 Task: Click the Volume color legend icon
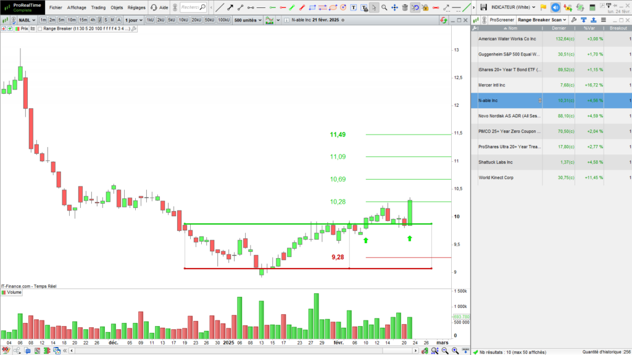click(x=4, y=293)
